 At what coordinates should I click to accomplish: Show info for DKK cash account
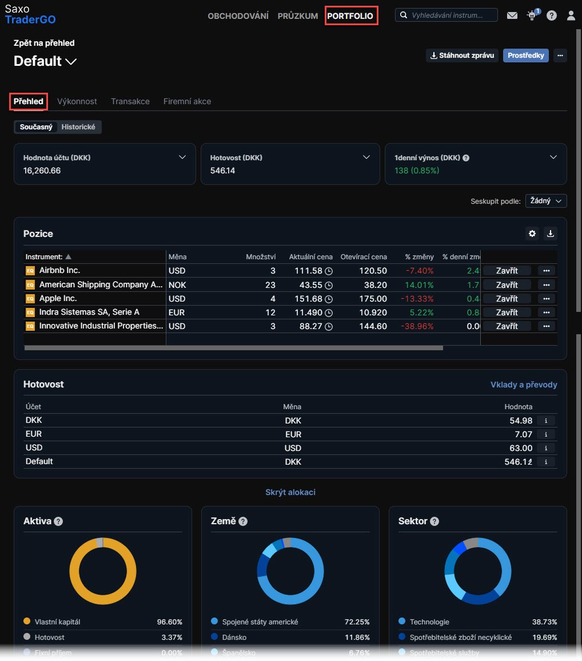pyautogui.click(x=546, y=421)
